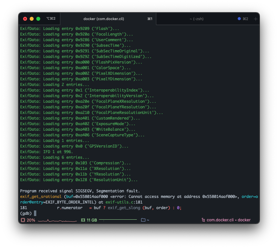The height and width of the screenshot is (248, 278).
Task: Click the memory RAM icon in status bar
Action: click(x=83, y=220)
